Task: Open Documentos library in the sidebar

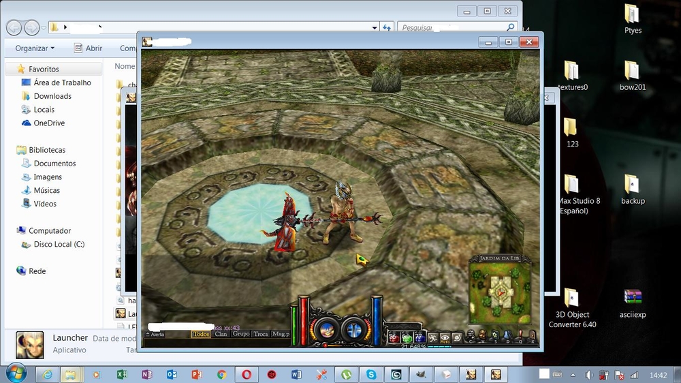Action: [x=54, y=164]
